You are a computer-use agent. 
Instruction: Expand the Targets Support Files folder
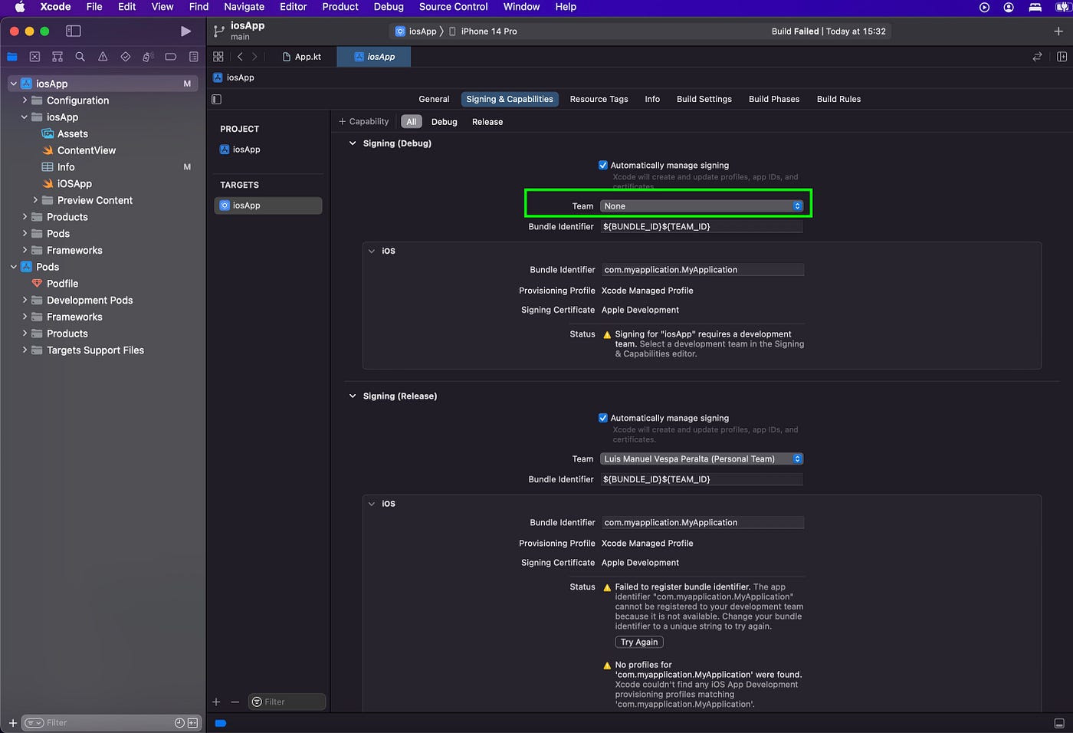point(25,350)
